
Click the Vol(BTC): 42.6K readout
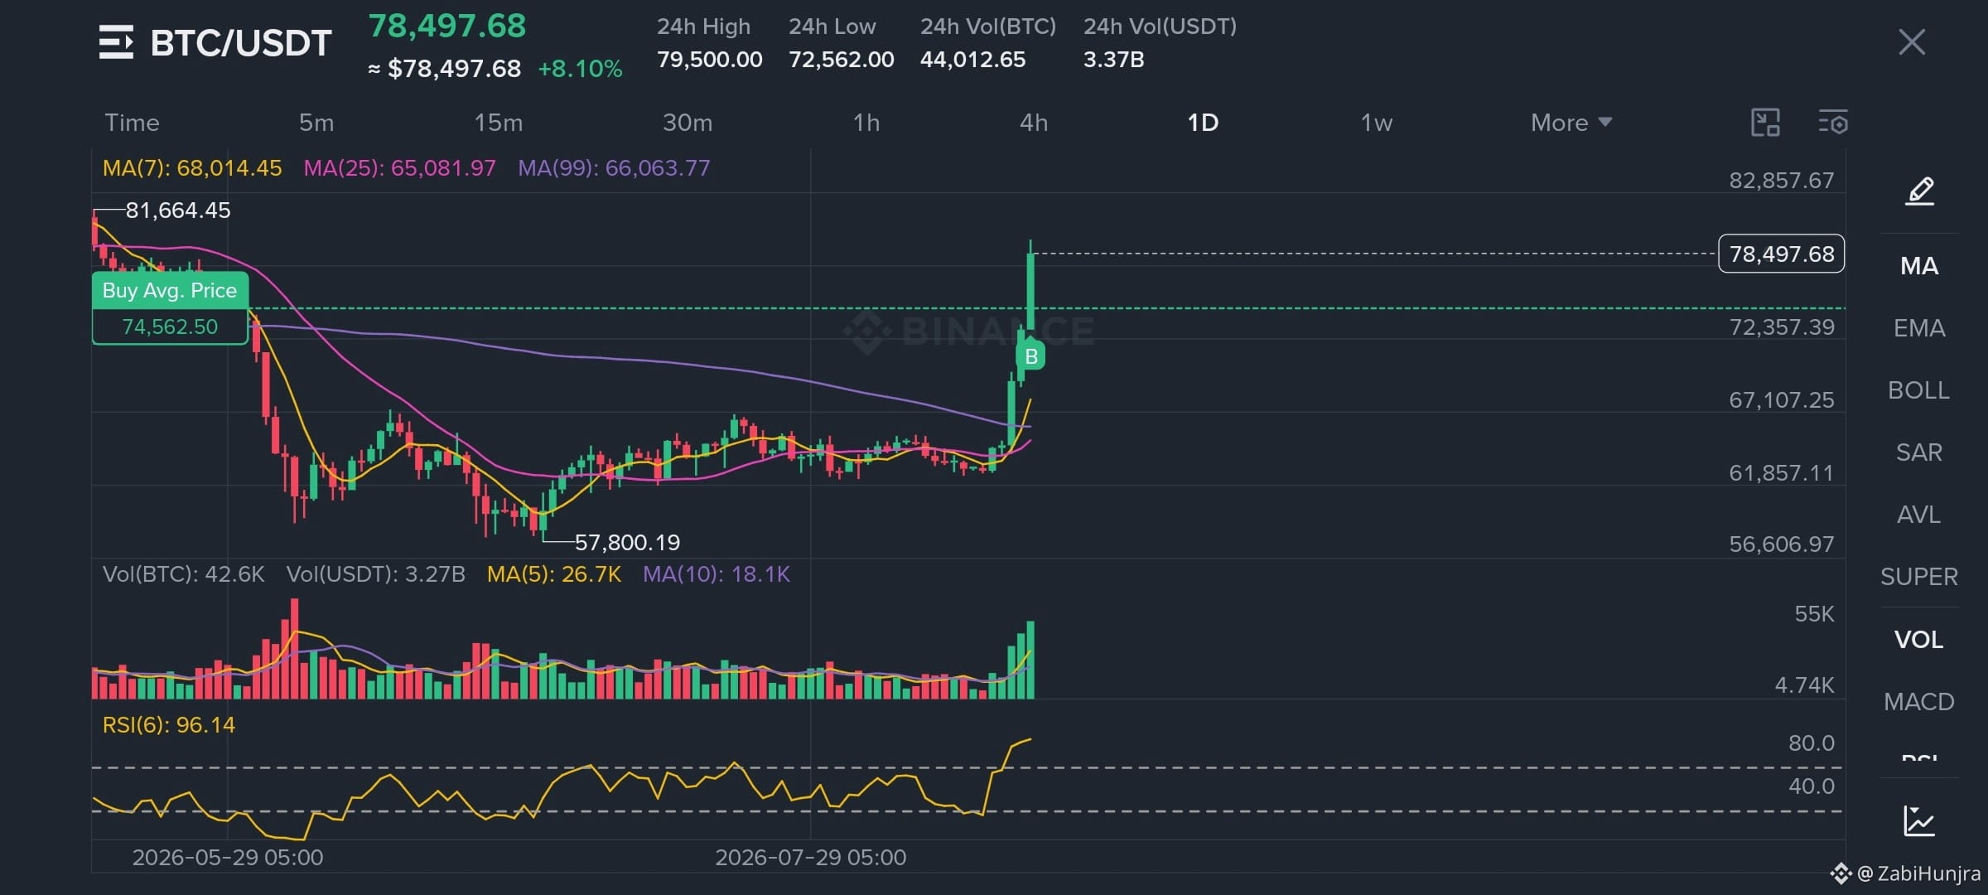183,574
